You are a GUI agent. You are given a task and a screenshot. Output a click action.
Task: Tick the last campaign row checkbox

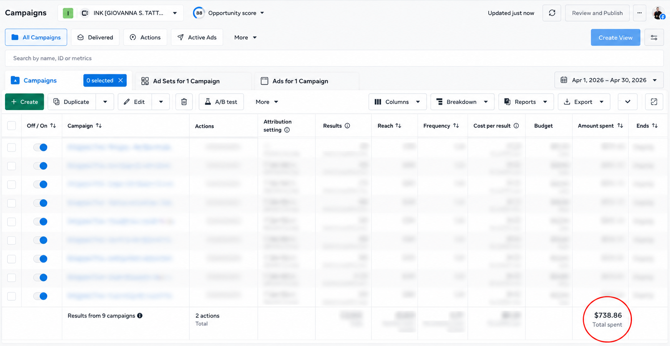12,296
